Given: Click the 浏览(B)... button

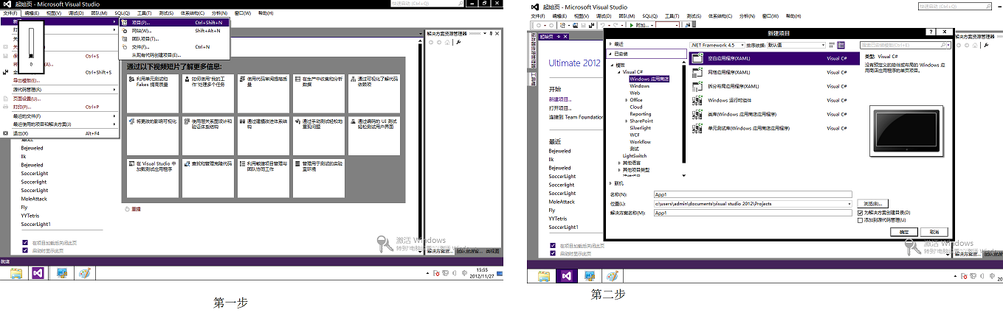Looking at the screenshot, I should pyautogui.click(x=872, y=203).
